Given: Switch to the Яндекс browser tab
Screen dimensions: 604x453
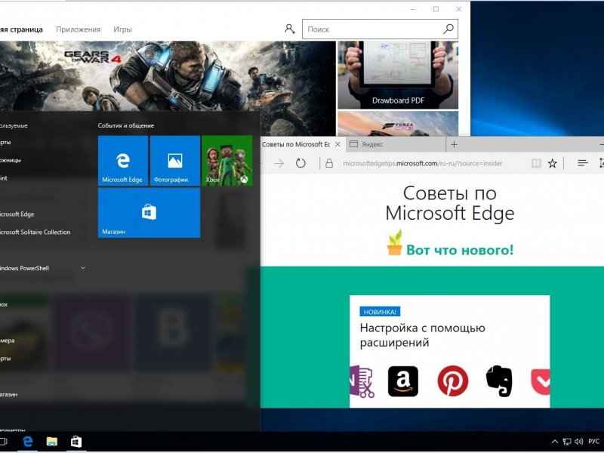Looking at the screenshot, I should (x=396, y=144).
